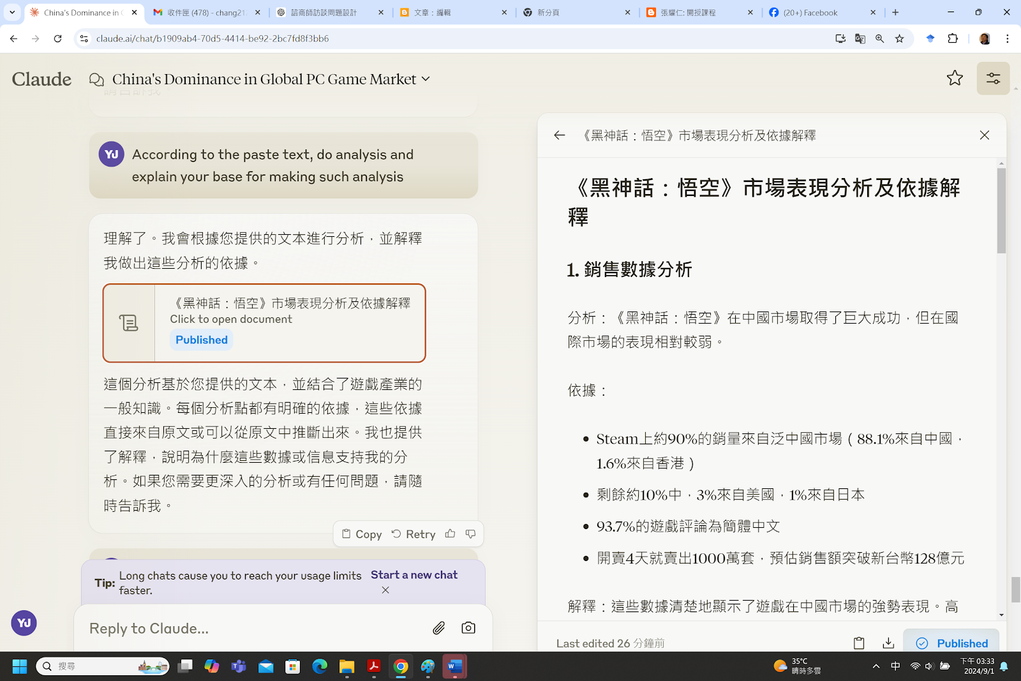The image size is (1021, 681).
Task: Bookmark this page with star icon
Action: click(900, 39)
